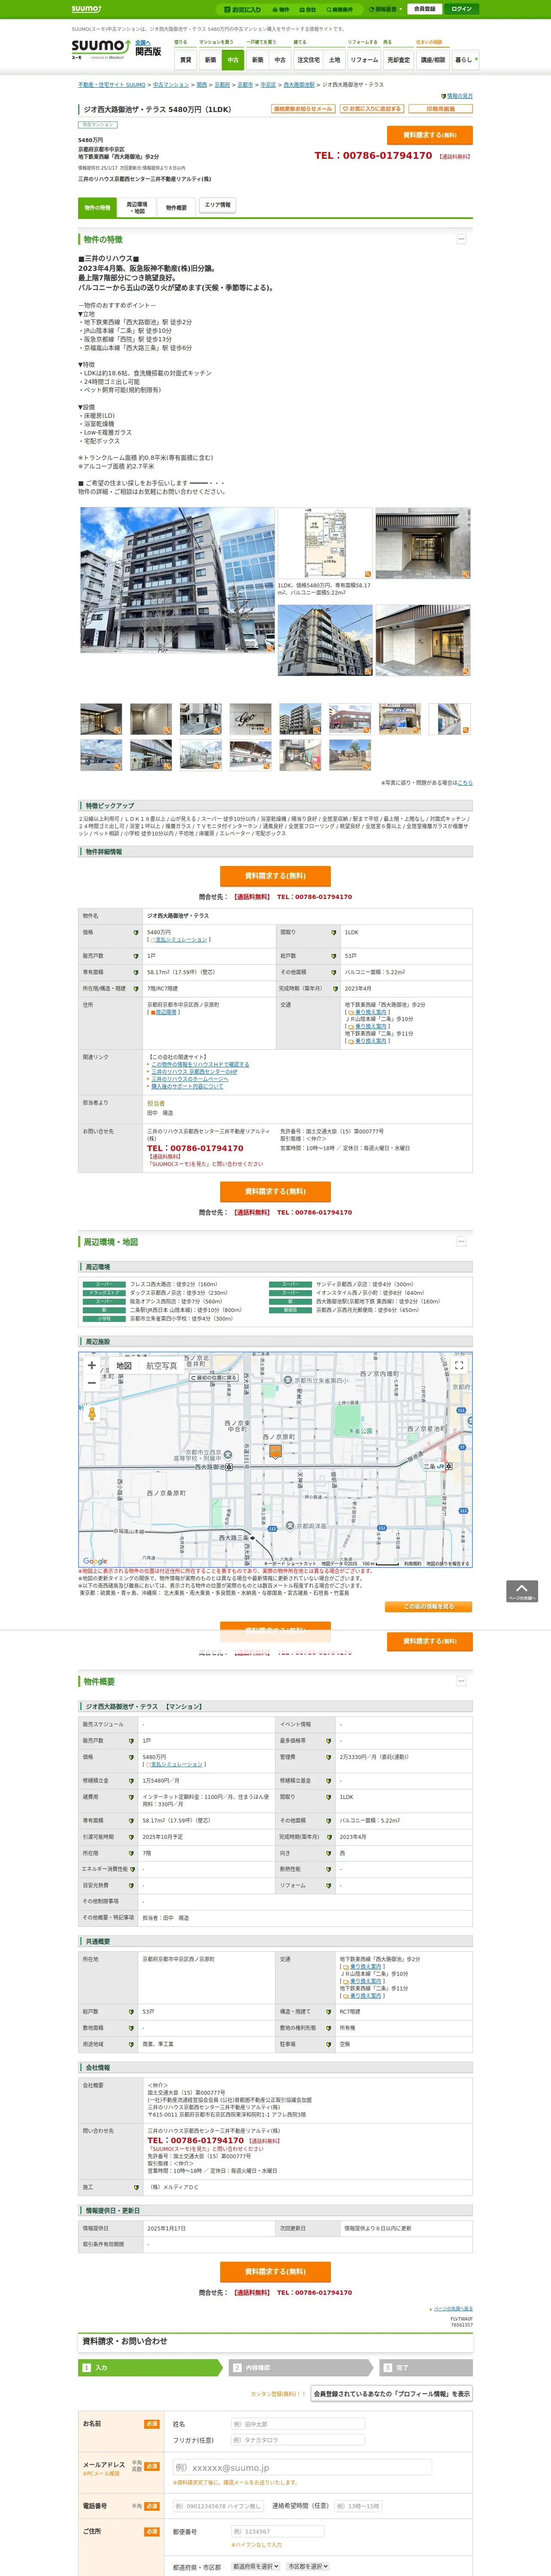
Task: Click the orange property marker on map
Action: (x=275, y=1452)
